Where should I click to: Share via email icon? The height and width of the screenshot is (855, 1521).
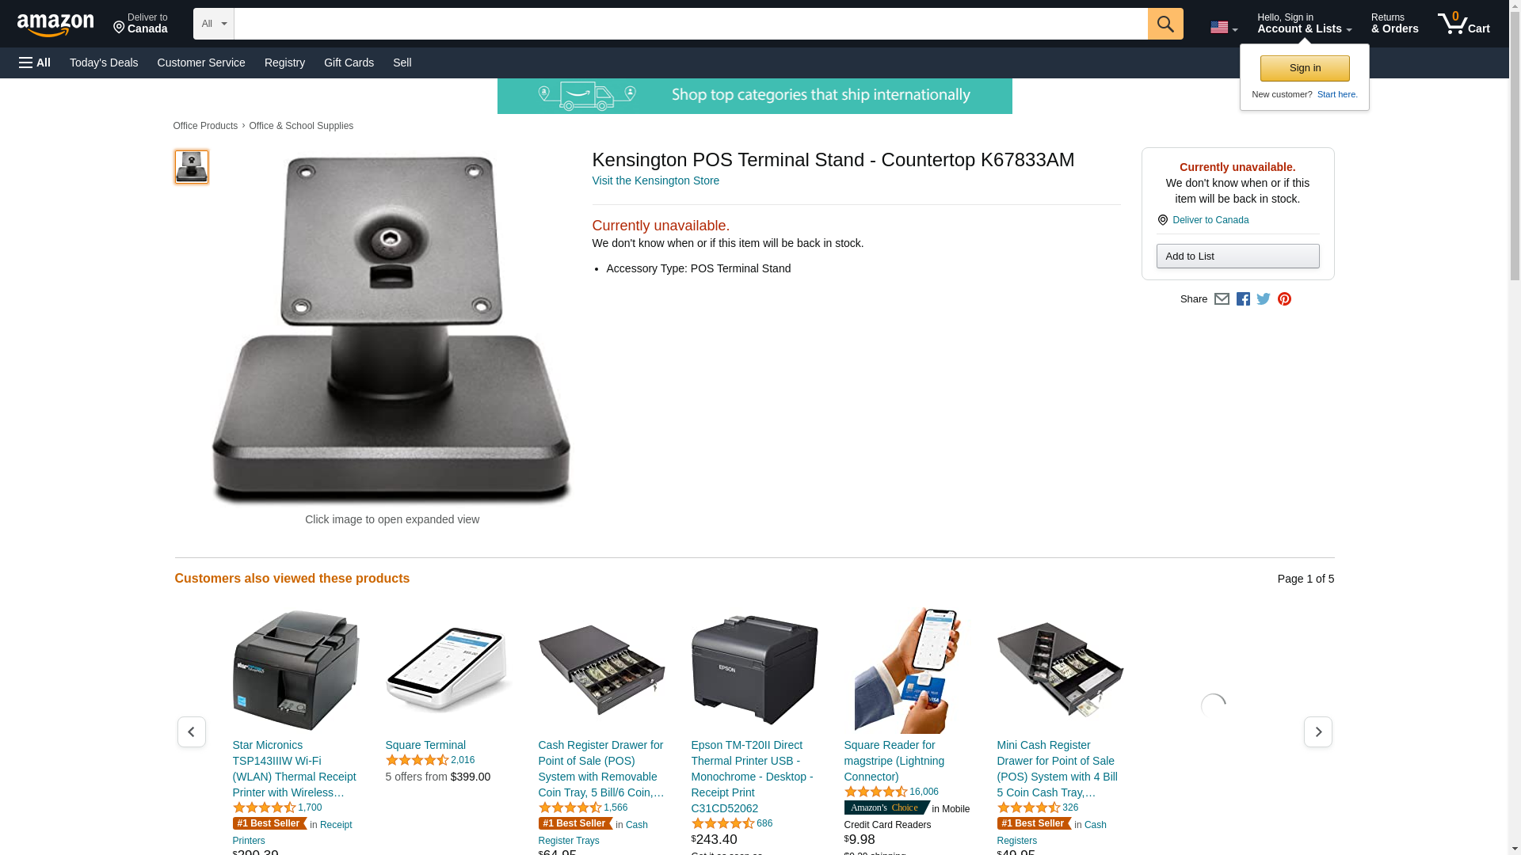[x=1222, y=299]
